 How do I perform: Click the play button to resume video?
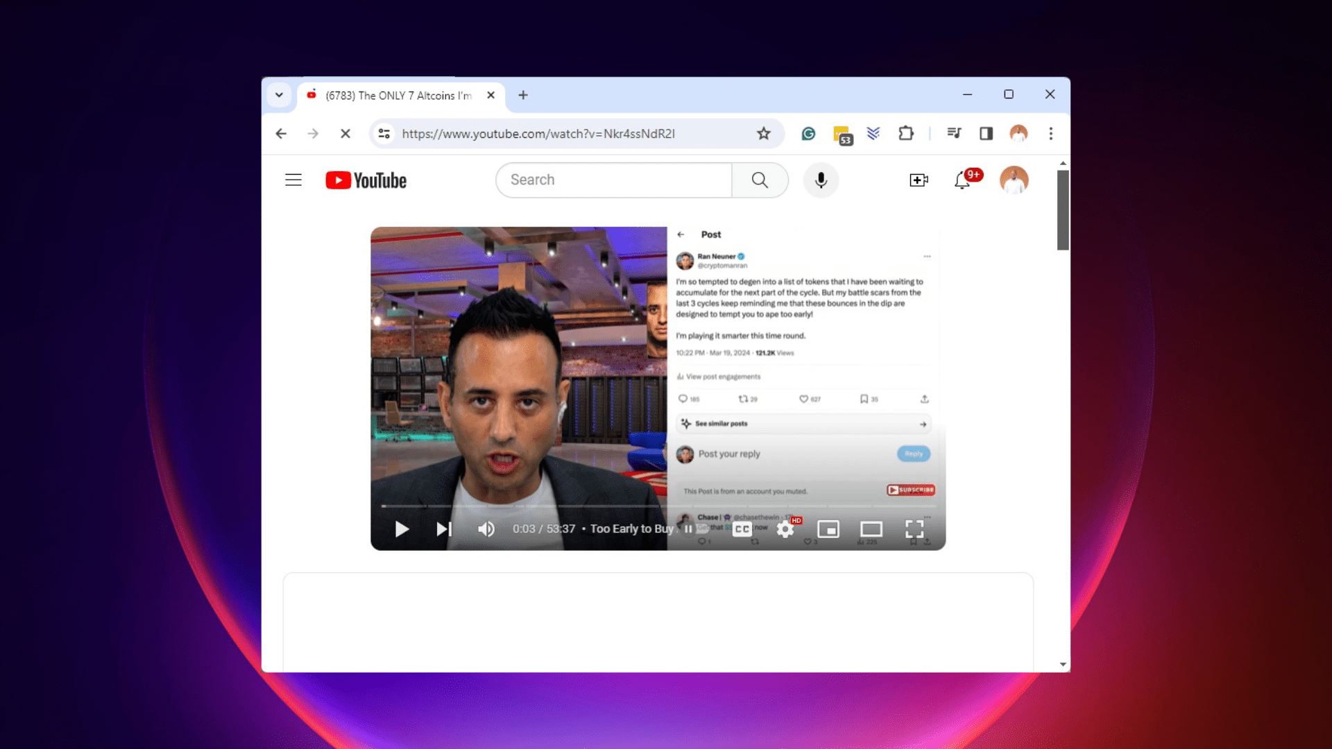401,528
